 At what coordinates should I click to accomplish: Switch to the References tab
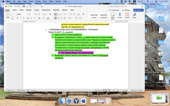[x=46, y=10]
